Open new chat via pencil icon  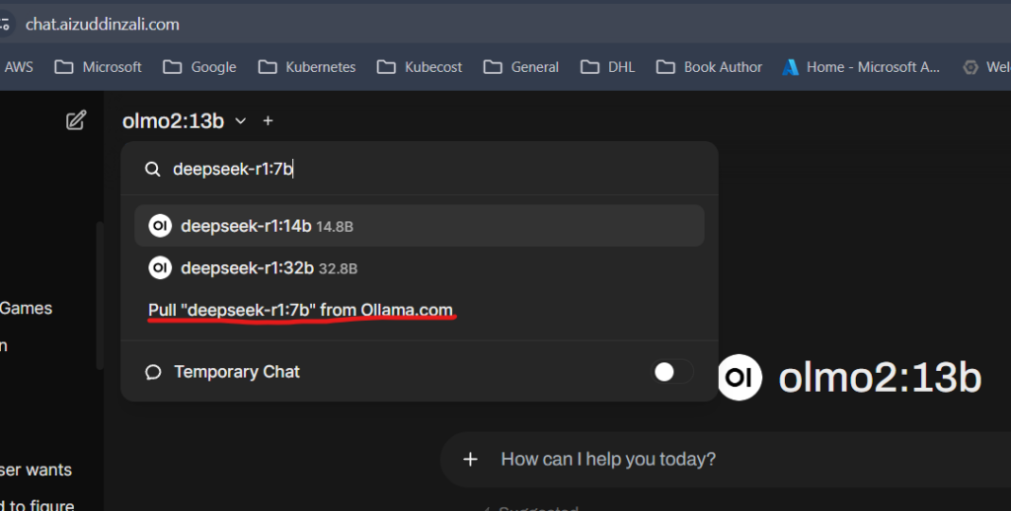point(76,120)
